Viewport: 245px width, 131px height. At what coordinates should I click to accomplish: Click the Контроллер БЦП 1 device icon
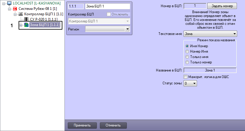pyautogui.click(x=20, y=14)
